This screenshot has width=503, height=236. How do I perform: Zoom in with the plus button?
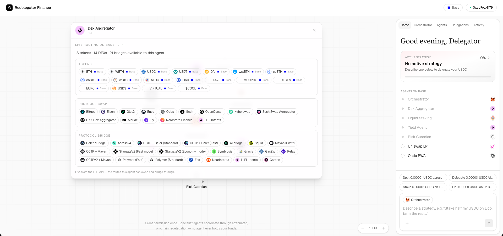tap(384, 228)
